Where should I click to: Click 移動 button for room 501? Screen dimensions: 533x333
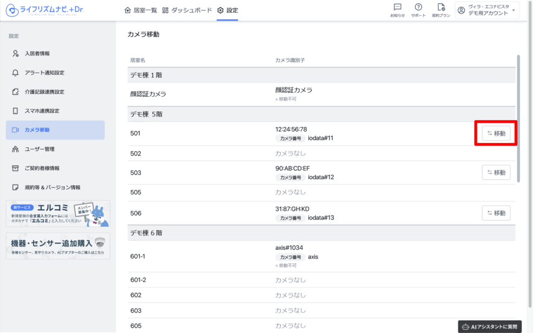point(496,134)
